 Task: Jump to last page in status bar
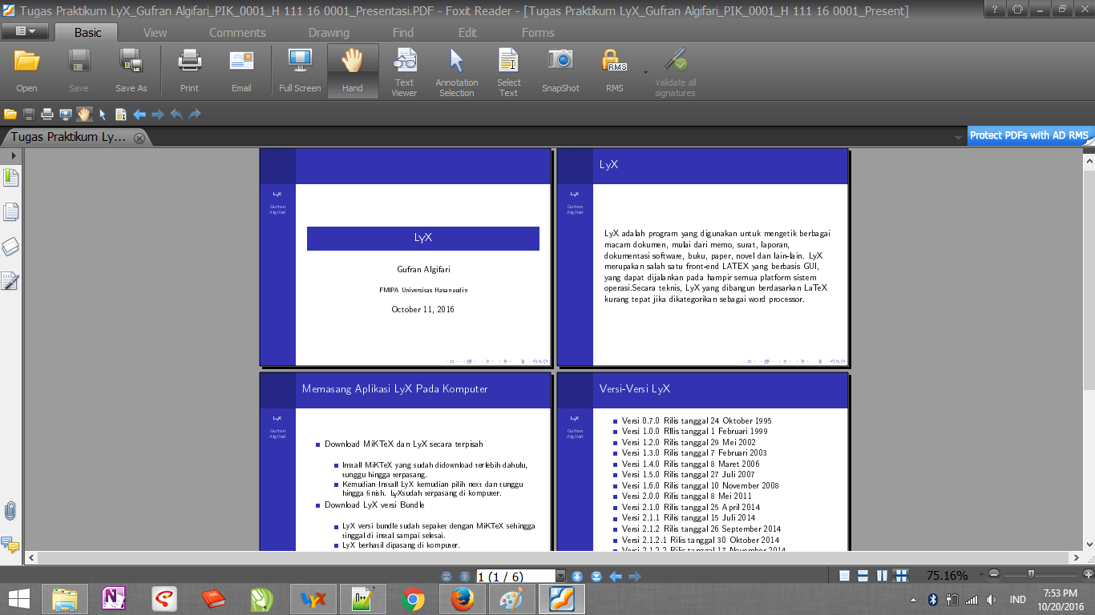[x=596, y=577]
